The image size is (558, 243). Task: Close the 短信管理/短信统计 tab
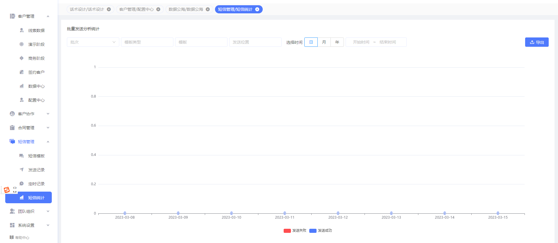point(257,9)
